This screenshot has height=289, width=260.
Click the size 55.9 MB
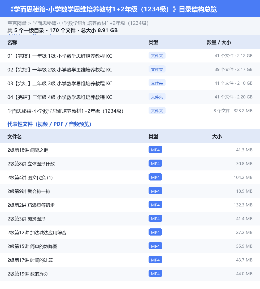[244, 246]
